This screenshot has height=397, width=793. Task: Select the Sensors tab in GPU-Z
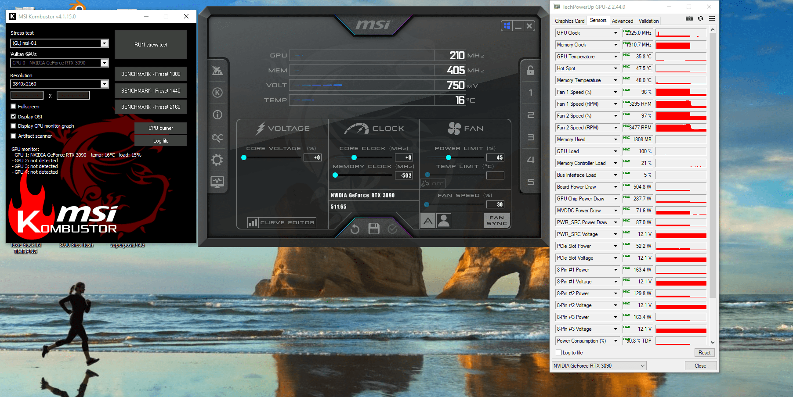coord(598,20)
